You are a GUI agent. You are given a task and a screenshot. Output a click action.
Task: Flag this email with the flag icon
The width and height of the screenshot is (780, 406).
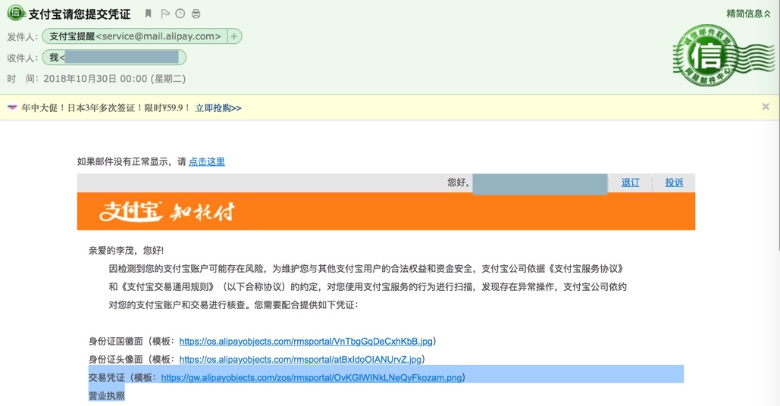165,14
